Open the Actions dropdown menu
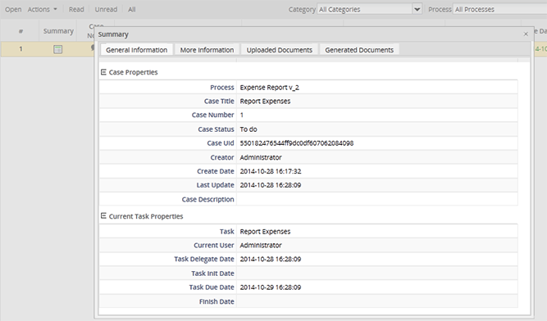 [42, 9]
